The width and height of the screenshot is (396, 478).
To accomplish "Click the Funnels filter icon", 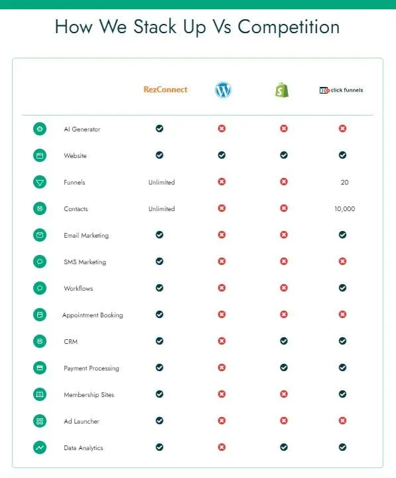I will coord(40,182).
